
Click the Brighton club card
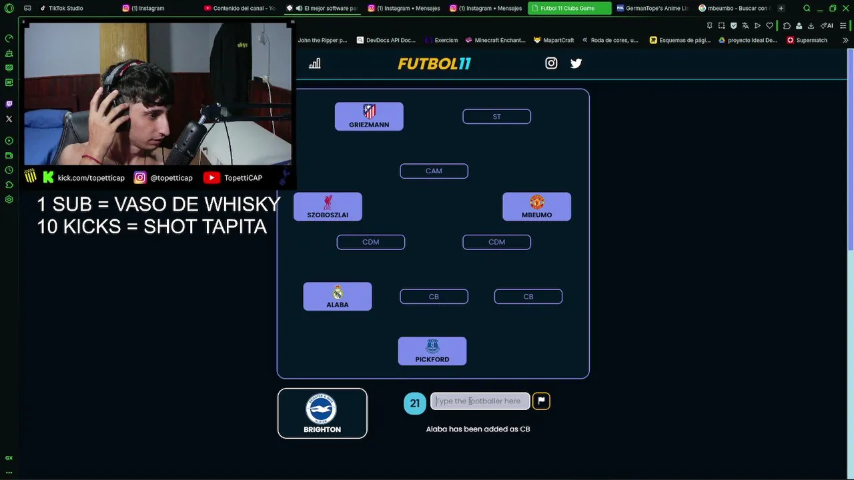coord(322,413)
